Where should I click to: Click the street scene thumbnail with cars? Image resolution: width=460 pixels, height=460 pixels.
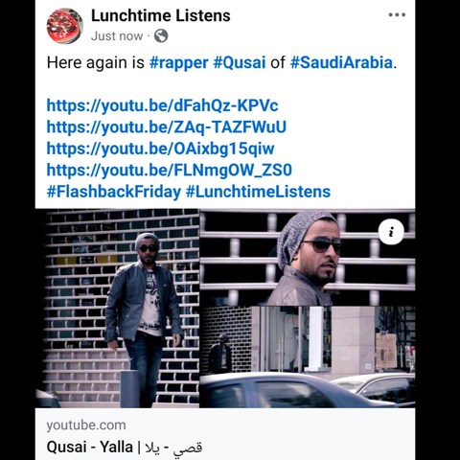pyautogui.click(x=308, y=356)
